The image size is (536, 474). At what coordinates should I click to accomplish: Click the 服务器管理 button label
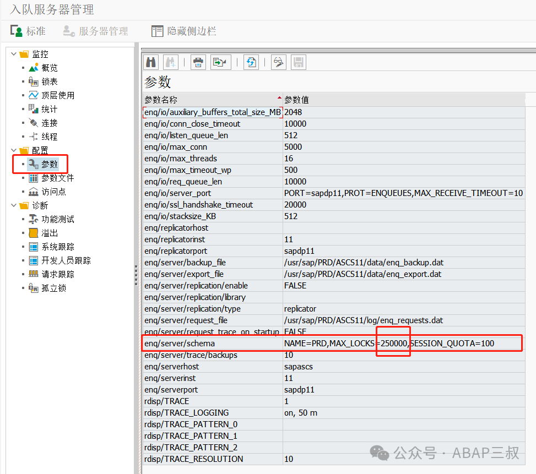click(104, 31)
